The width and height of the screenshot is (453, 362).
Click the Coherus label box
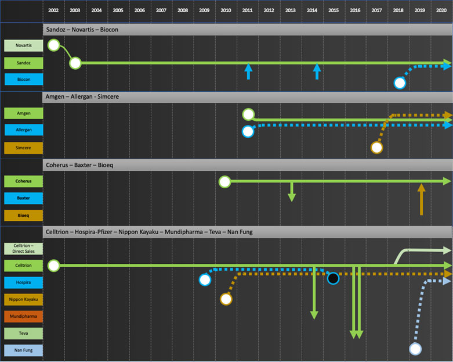(x=24, y=181)
